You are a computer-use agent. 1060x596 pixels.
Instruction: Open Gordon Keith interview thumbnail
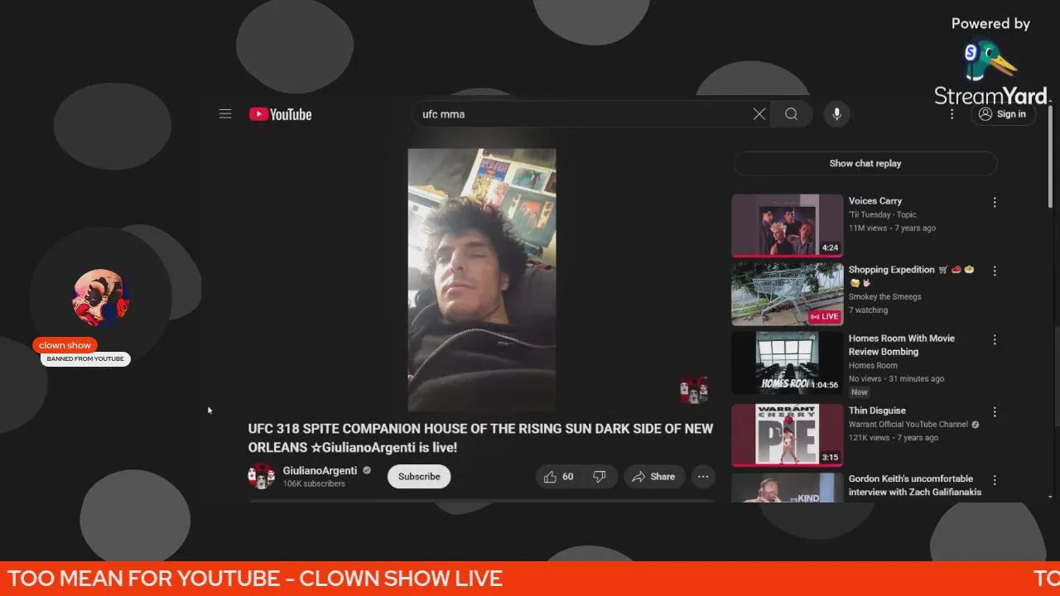[x=787, y=488]
